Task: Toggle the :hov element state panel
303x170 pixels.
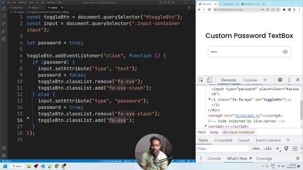Action: click(x=256, y=149)
